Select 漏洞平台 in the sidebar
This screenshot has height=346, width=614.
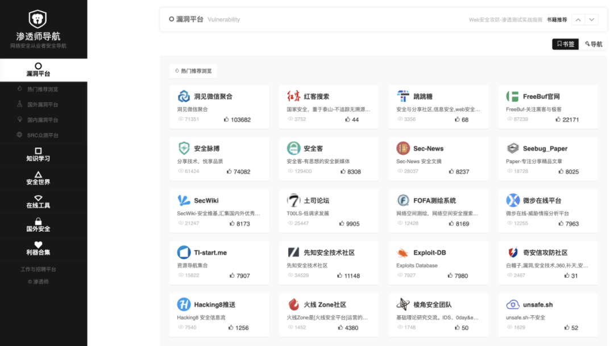(x=43, y=70)
